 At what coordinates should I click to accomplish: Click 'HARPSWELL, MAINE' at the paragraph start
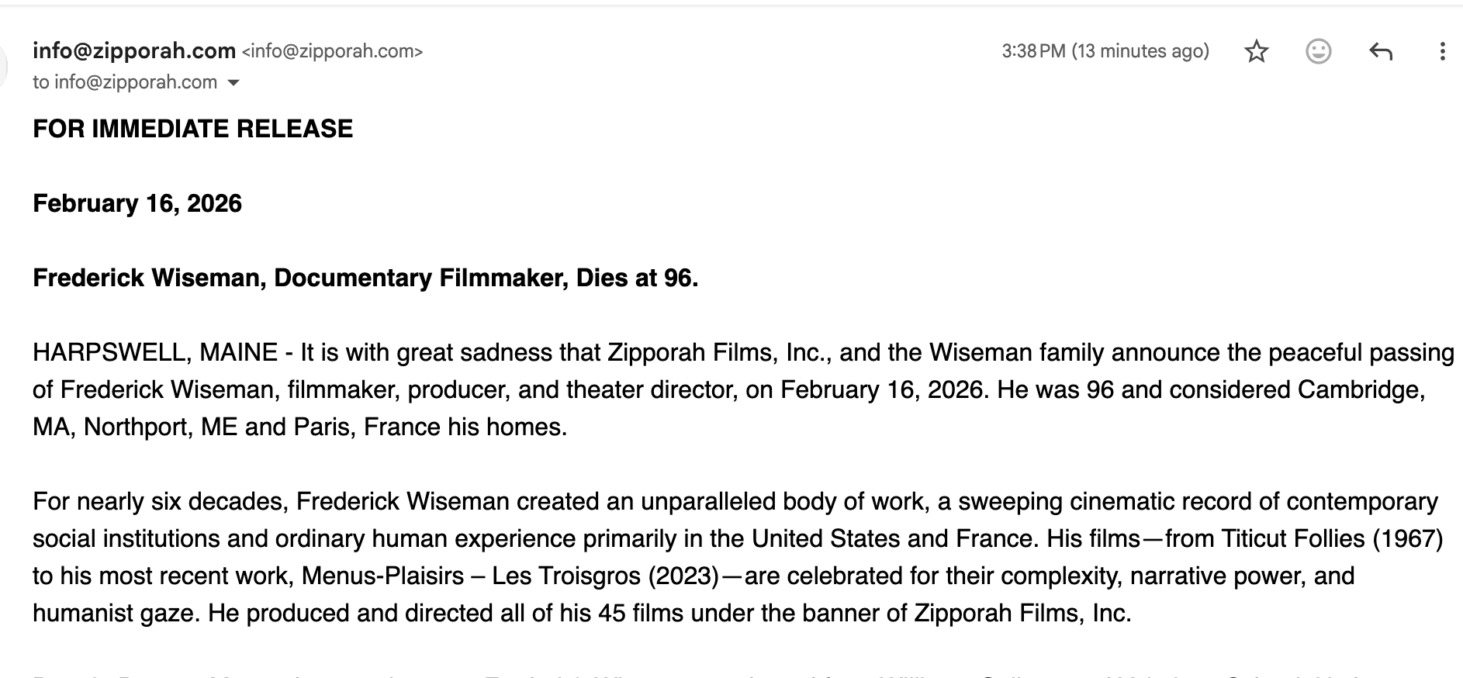point(155,352)
